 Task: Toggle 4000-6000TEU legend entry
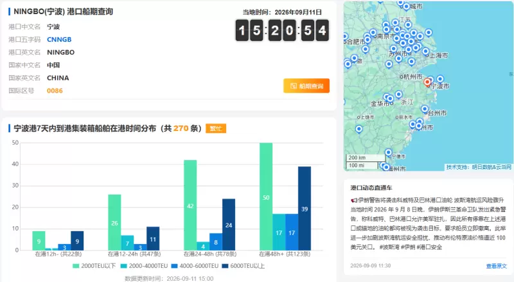[x=195, y=266]
